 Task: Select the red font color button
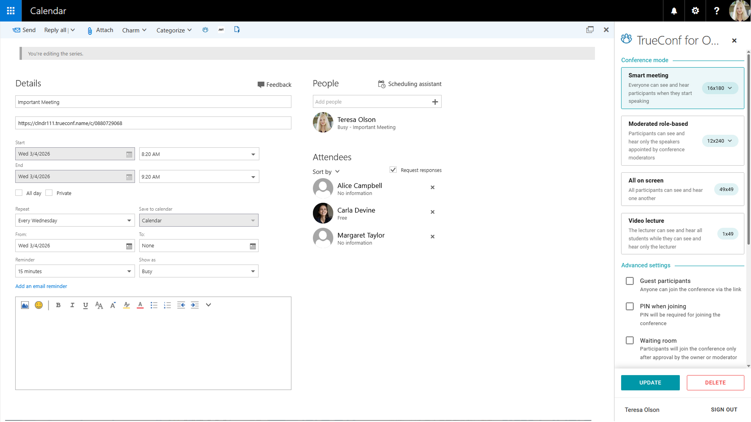click(x=140, y=305)
